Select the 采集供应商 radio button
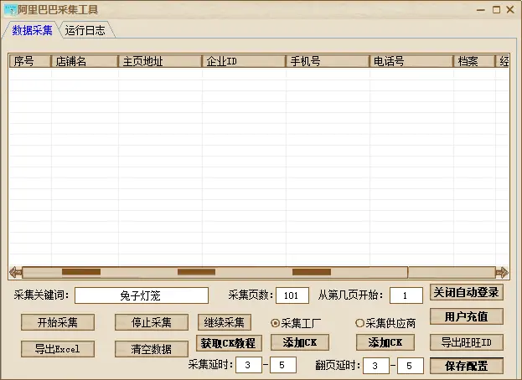The image size is (522, 380). 360,323
